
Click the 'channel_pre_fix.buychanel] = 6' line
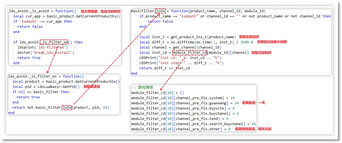tap(185, 114)
